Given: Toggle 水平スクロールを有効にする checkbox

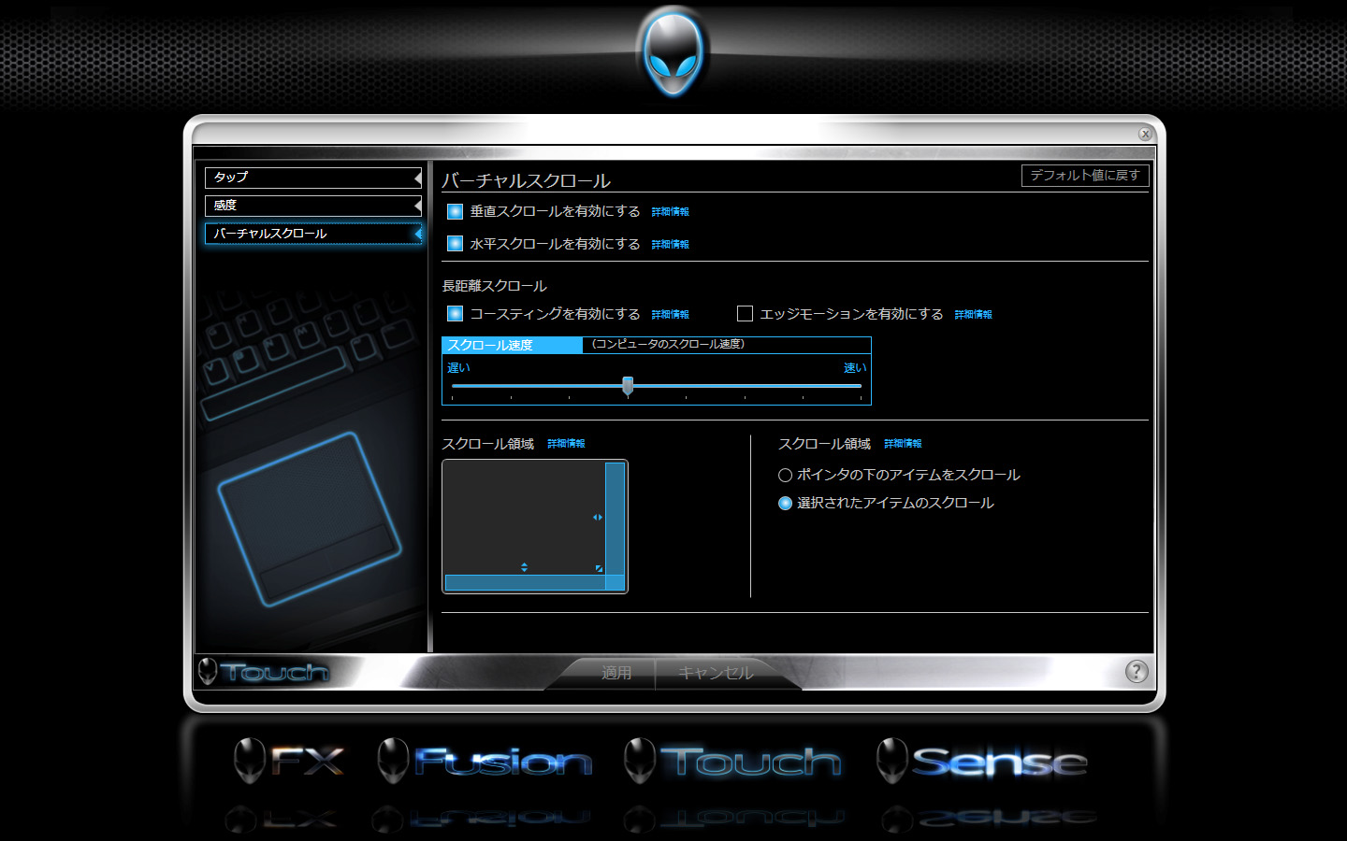Looking at the screenshot, I should pyautogui.click(x=455, y=244).
